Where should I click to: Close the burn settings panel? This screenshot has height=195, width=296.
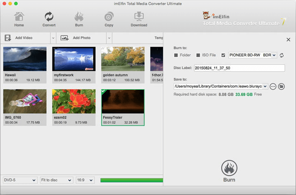pyautogui.click(x=288, y=40)
